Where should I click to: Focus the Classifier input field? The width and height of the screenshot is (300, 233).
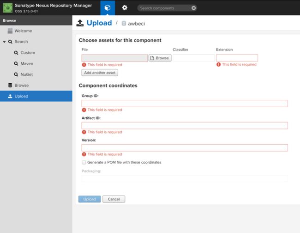point(194,58)
